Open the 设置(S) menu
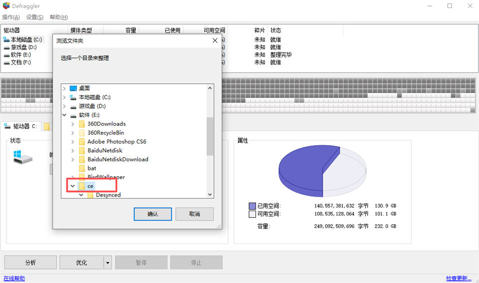The height and width of the screenshot is (283, 479). coord(35,17)
